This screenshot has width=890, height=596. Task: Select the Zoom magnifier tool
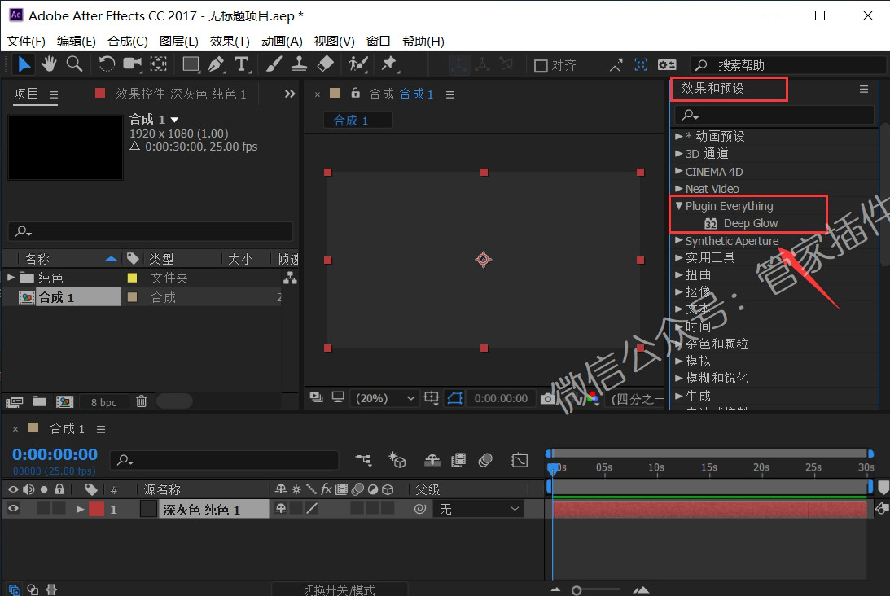tap(74, 64)
